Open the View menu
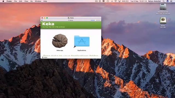The width and height of the screenshot is (175, 98). point(26,1)
